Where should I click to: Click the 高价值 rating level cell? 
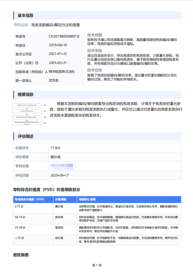115,157
